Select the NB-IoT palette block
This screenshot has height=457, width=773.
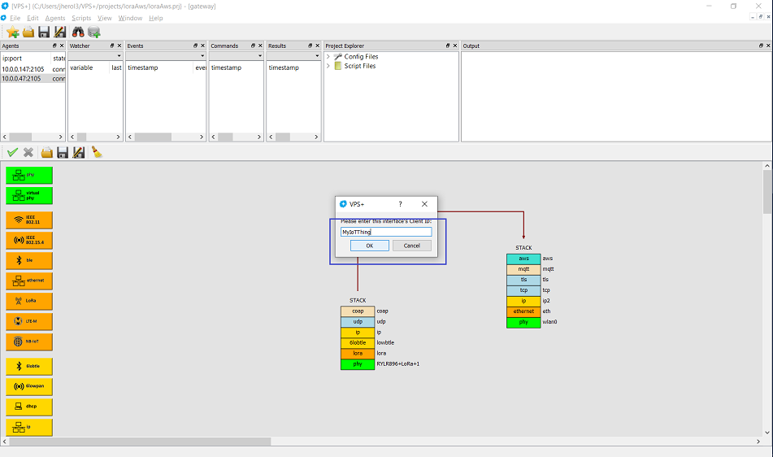pyautogui.click(x=29, y=342)
